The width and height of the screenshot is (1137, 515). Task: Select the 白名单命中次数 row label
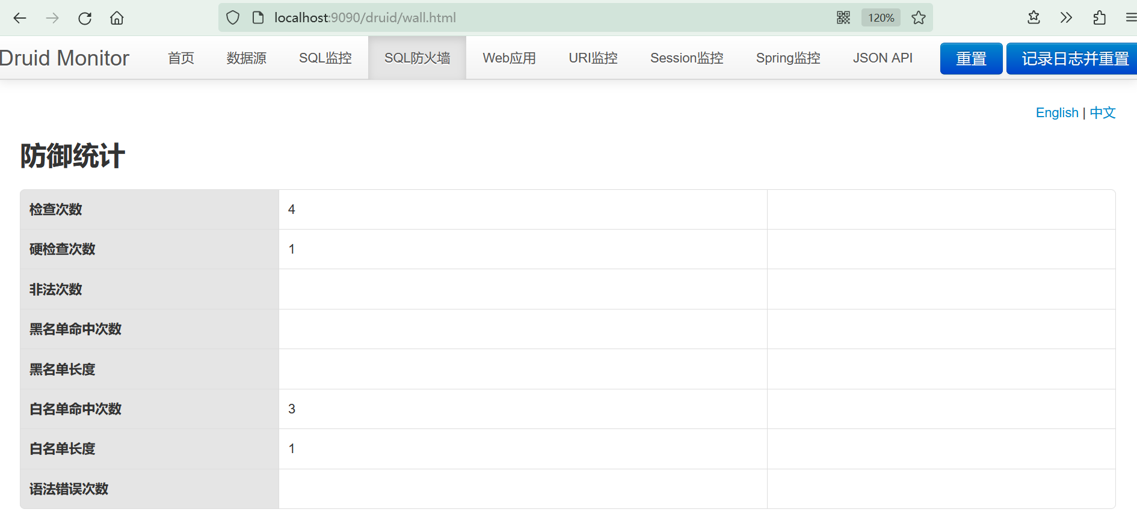(x=76, y=409)
